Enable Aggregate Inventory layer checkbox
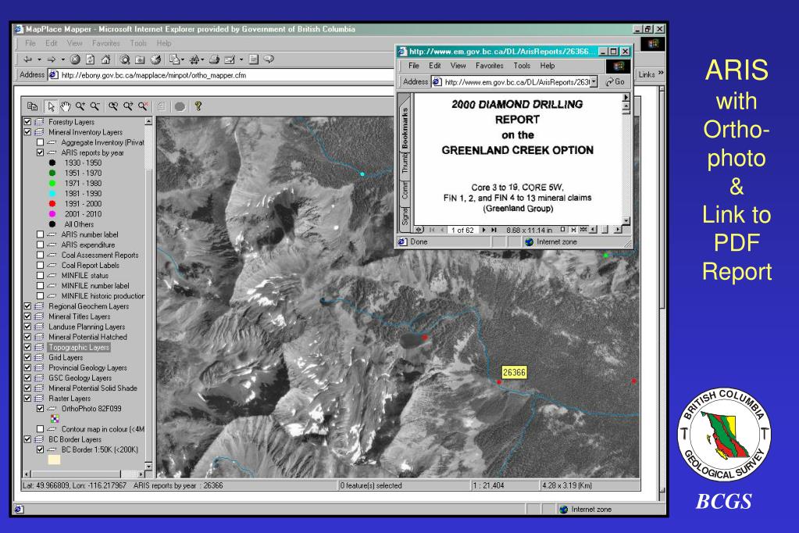The width and height of the screenshot is (799, 533). tap(41, 142)
